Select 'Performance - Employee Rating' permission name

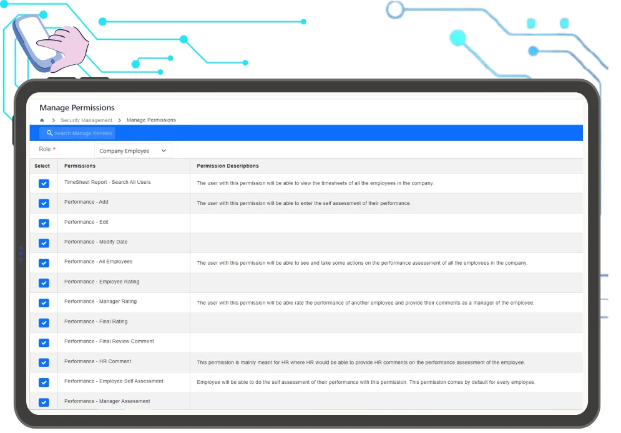click(x=102, y=282)
